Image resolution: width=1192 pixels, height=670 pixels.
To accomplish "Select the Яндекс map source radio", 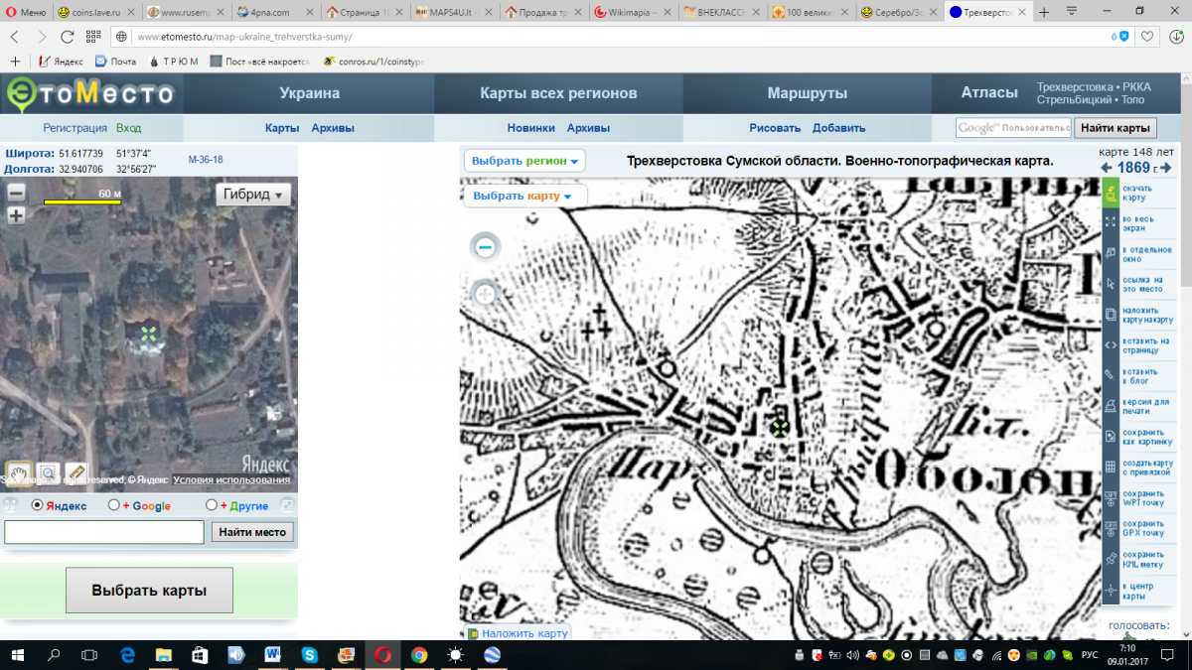I will 38,505.
